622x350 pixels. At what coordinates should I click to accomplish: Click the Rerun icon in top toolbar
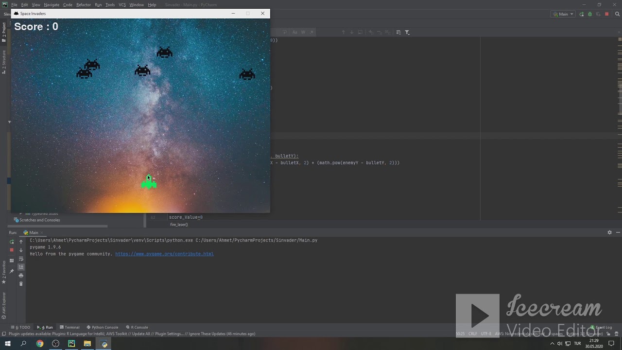pyautogui.click(x=582, y=14)
